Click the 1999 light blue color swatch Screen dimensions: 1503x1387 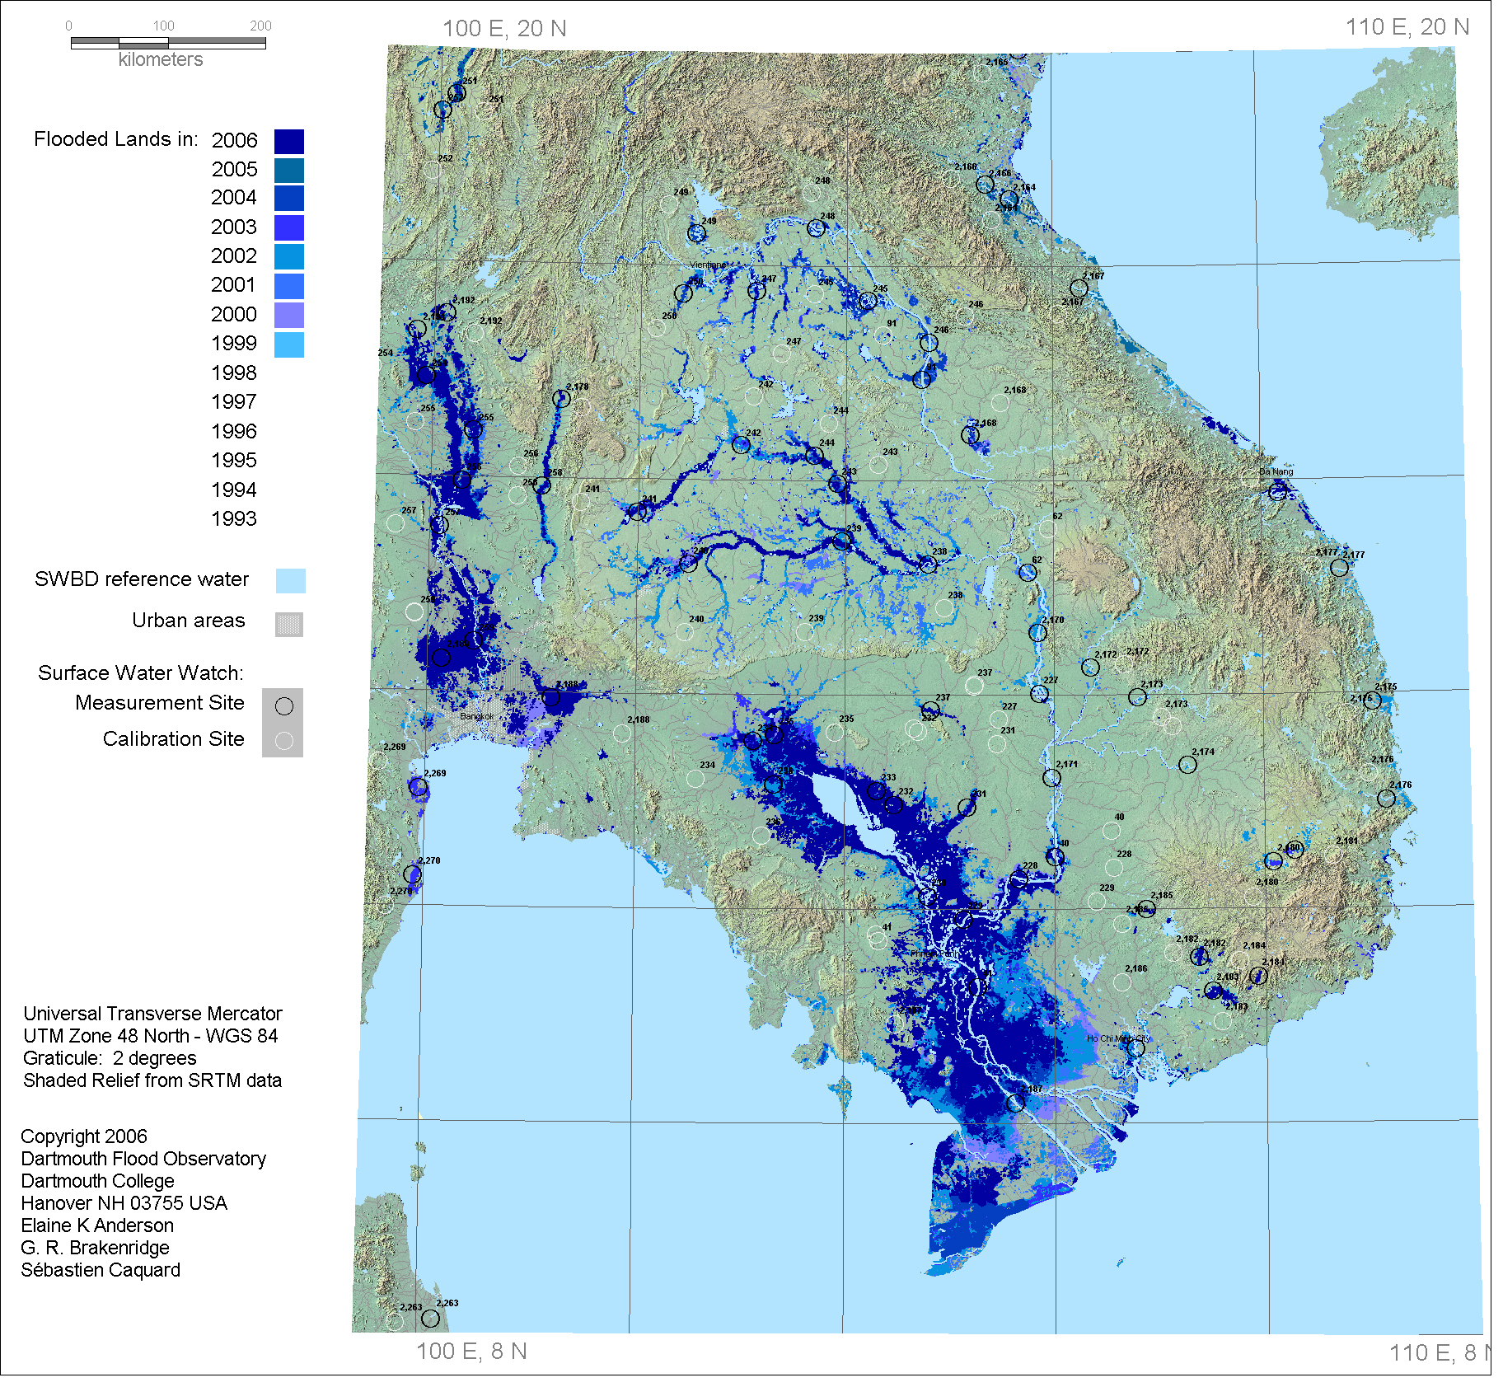(288, 344)
